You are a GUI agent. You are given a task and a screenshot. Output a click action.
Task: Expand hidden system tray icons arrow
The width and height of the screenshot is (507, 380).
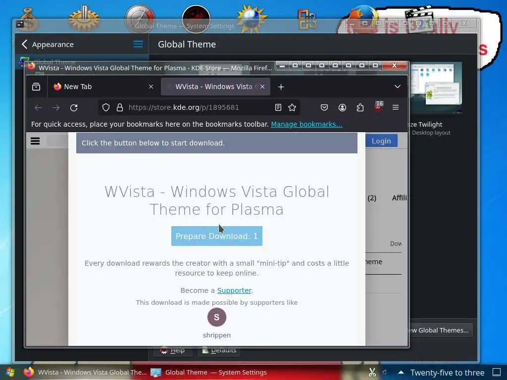click(401, 372)
